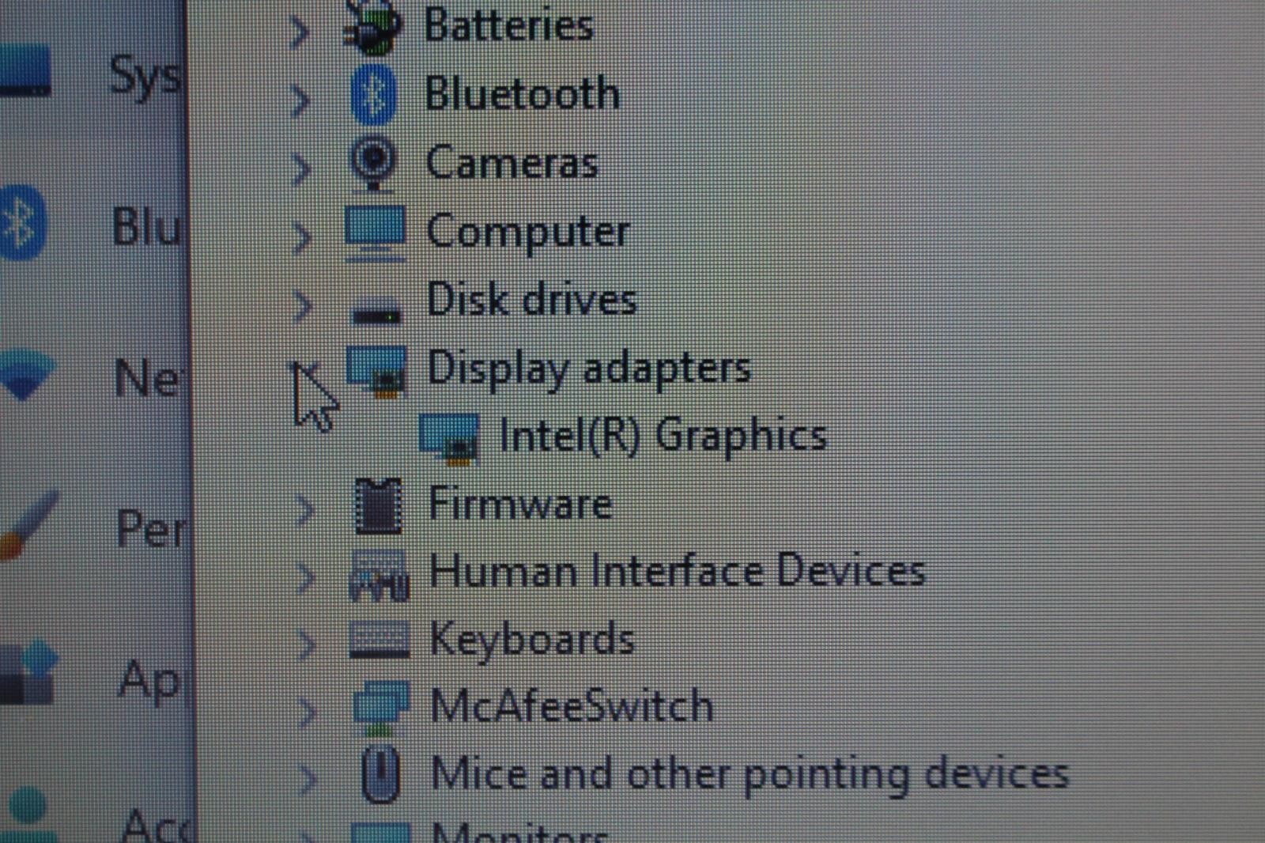Expand the Keyboards category
This screenshot has width=1265, height=843.
point(306,645)
